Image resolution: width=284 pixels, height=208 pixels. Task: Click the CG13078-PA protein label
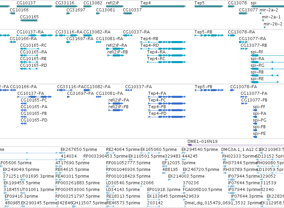(244, 86)
